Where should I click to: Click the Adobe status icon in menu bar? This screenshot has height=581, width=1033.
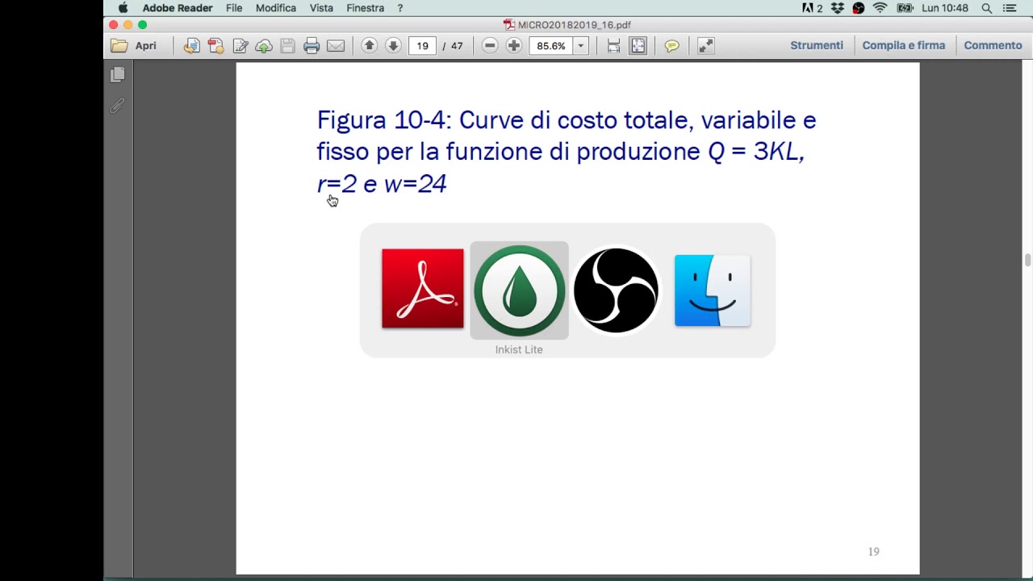tap(812, 8)
